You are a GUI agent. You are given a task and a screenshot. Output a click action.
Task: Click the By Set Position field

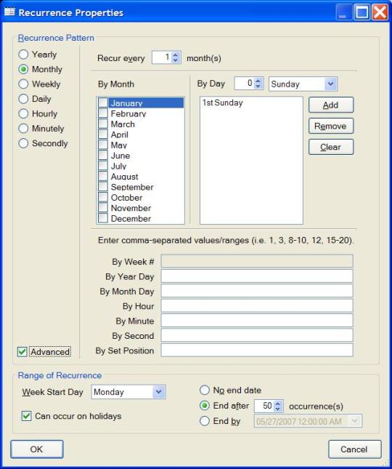point(257,350)
